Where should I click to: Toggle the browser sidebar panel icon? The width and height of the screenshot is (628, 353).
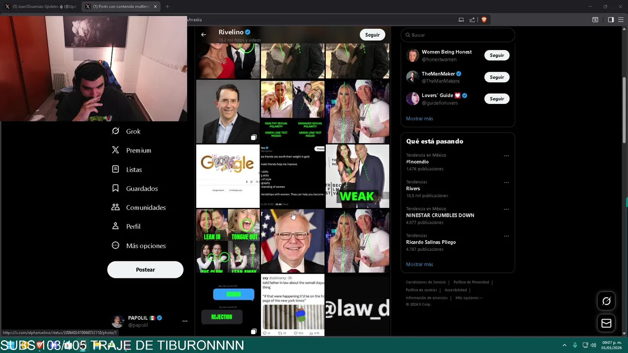[611, 20]
